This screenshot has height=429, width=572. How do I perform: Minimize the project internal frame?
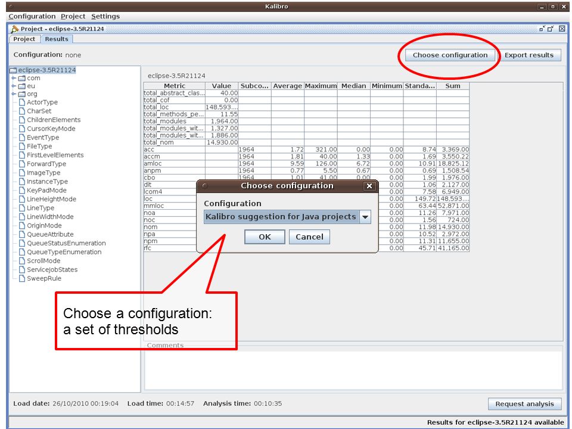(542, 29)
